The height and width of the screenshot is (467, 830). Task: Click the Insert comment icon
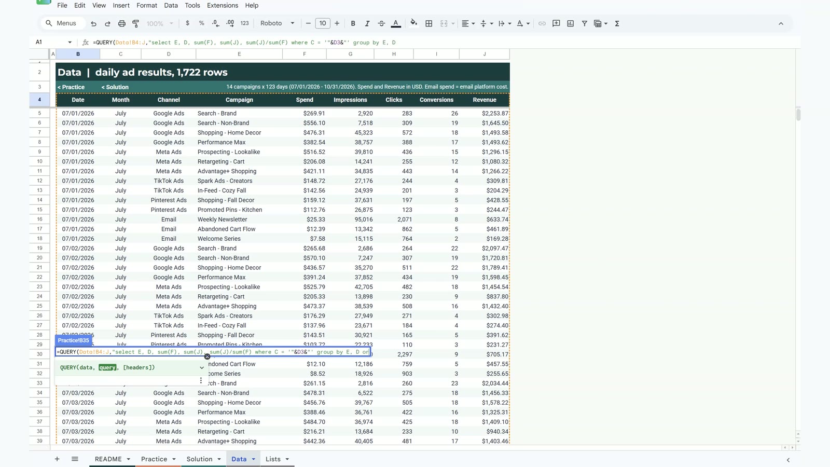[556, 23]
